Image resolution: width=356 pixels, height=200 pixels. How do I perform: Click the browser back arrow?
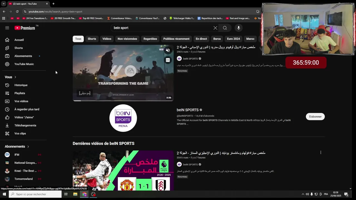4,11
